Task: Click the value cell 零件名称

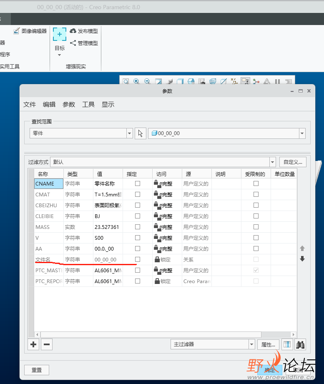Action: point(108,184)
